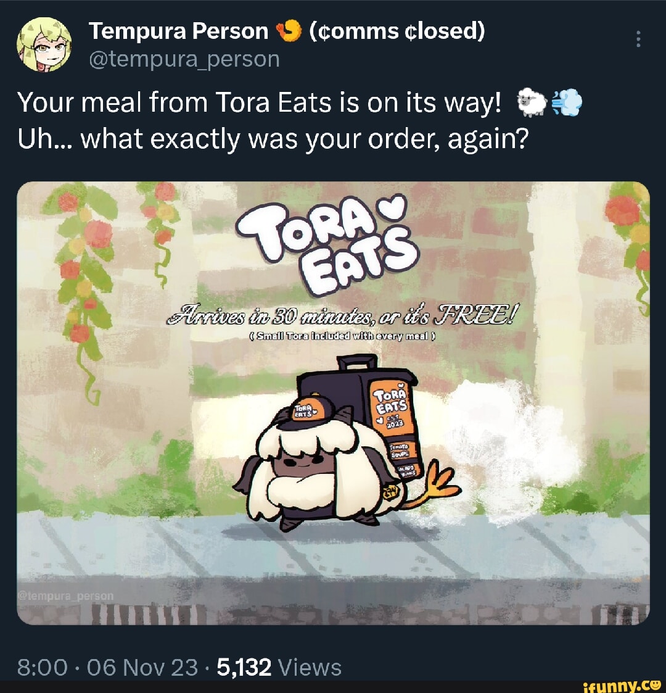Click the sheep mascot character in the image
The height and width of the screenshot is (693, 666).
click(x=308, y=469)
